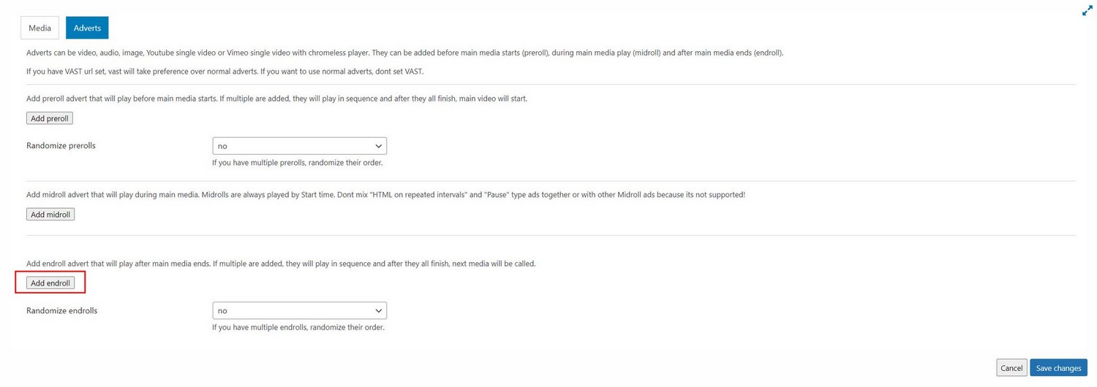Click the VAST url preference note

click(225, 72)
